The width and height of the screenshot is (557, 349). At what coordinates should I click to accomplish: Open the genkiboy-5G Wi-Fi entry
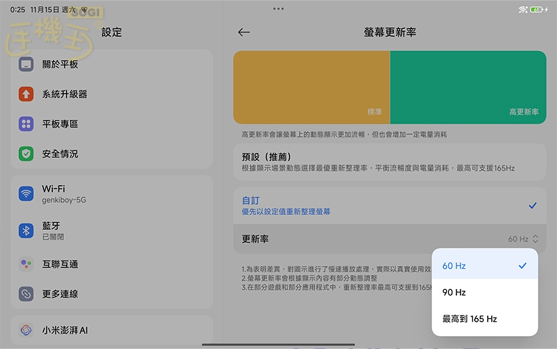tap(111, 193)
